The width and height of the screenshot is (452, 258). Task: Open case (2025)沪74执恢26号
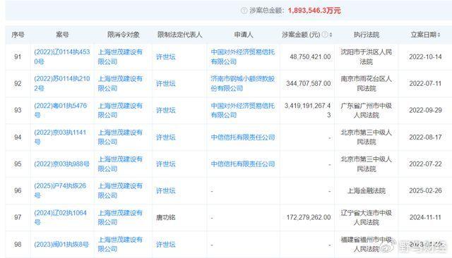(60, 190)
